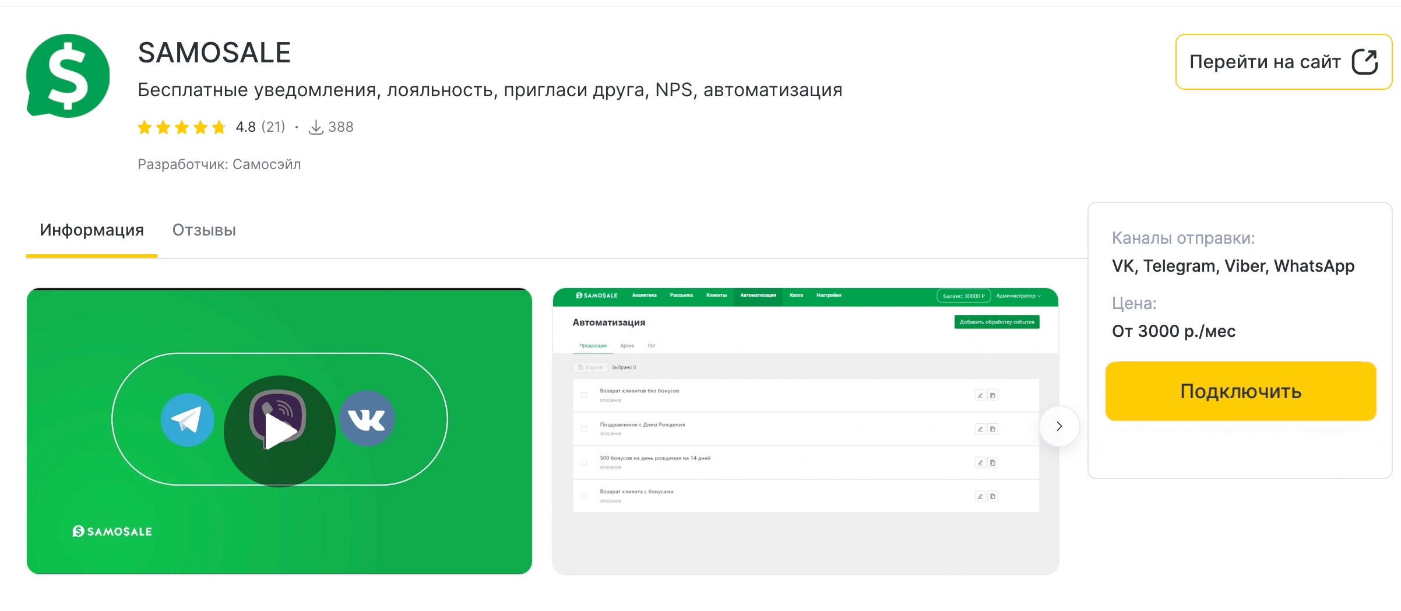Click SAMOSALE logo in the screenshot's green header
The height and width of the screenshot is (611, 1401).
tap(596, 296)
